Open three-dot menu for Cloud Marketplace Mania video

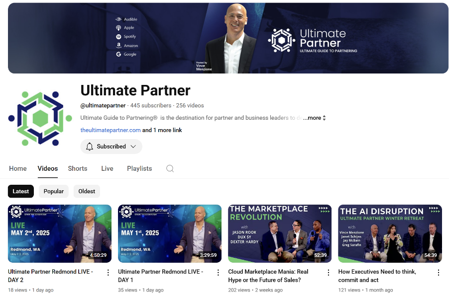328,273
